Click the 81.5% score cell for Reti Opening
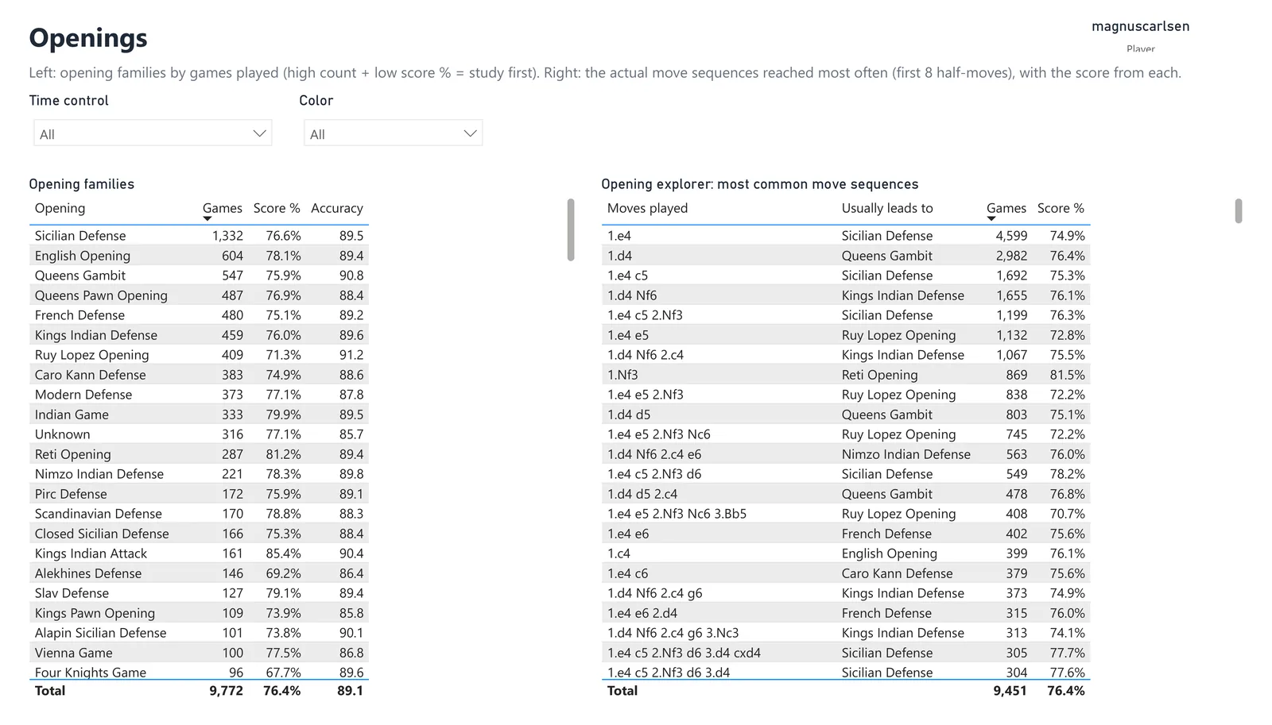1272x725 pixels. pyautogui.click(x=1067, y=375)
